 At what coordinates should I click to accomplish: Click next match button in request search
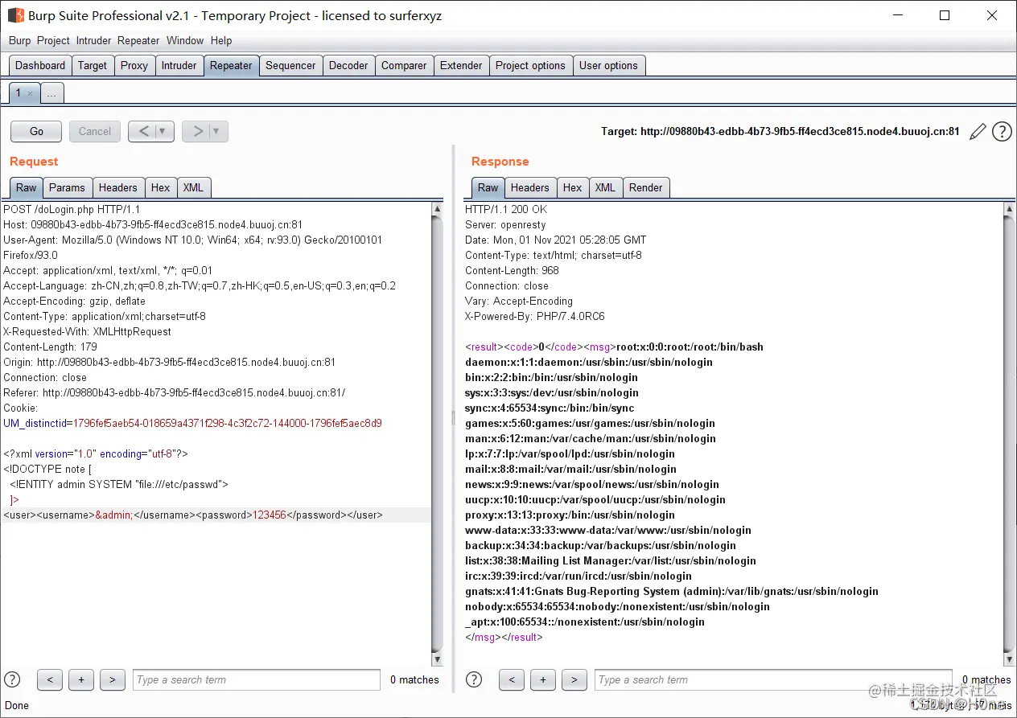113,680
